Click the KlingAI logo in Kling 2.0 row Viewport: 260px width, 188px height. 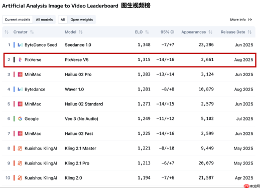[x=20, y=178]
